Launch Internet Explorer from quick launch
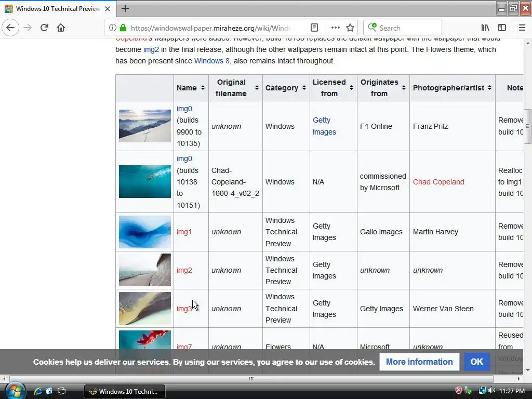The height and width of the screenshot is (399, 532). point(37,391)
